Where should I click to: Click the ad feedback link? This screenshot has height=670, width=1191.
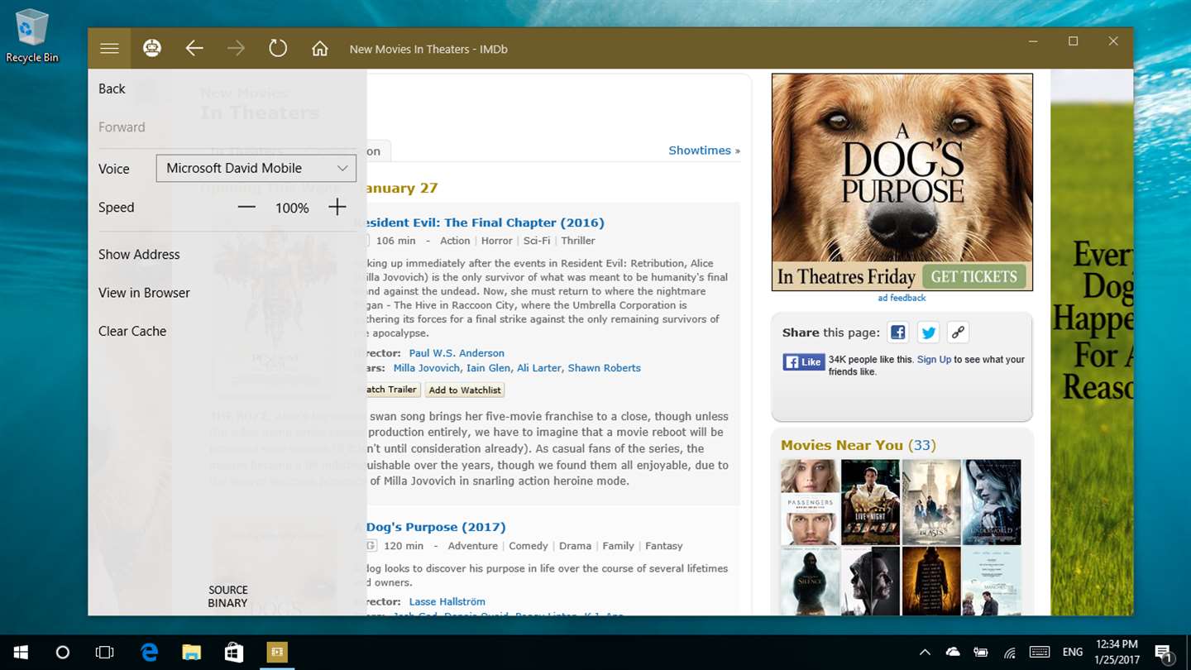coord(902,298)
